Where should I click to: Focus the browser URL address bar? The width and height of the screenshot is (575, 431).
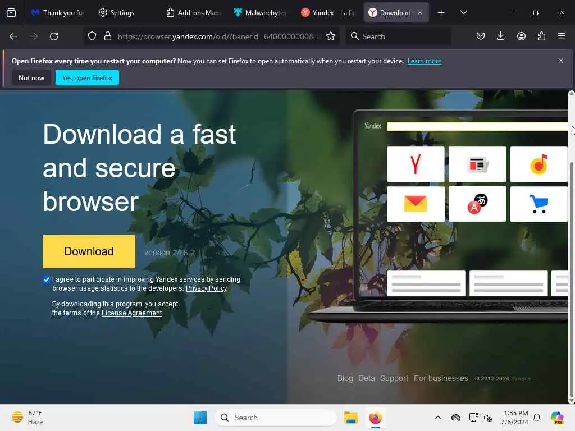(x=218, y=36)
